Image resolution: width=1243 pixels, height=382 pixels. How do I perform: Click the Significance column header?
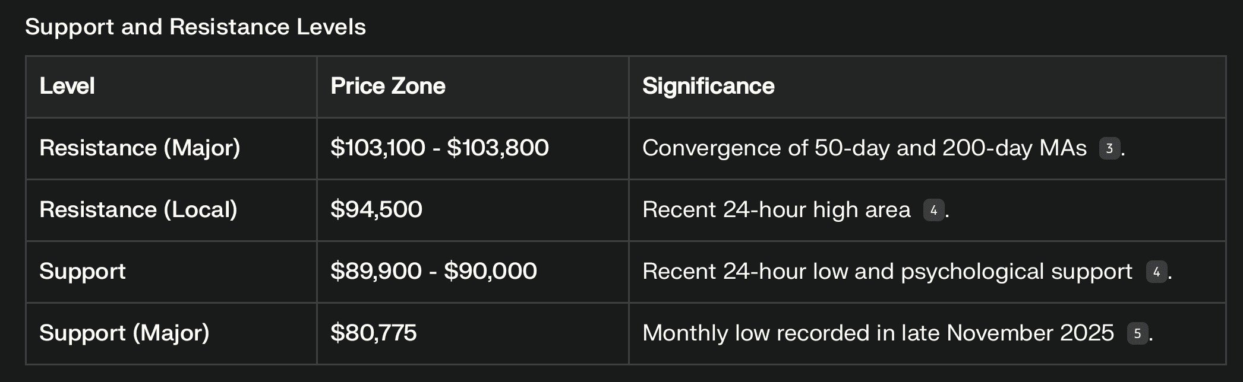point(708,87)
